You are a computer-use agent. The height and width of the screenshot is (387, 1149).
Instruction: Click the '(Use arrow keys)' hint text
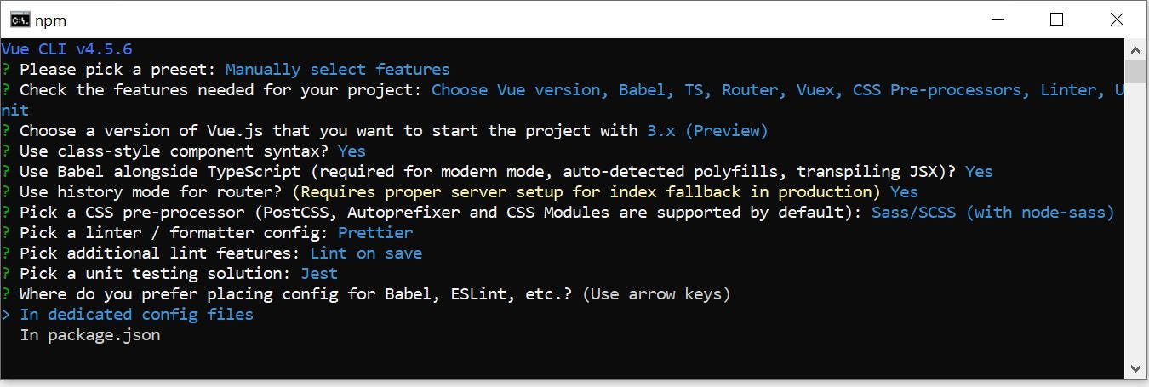click(656, 294)
